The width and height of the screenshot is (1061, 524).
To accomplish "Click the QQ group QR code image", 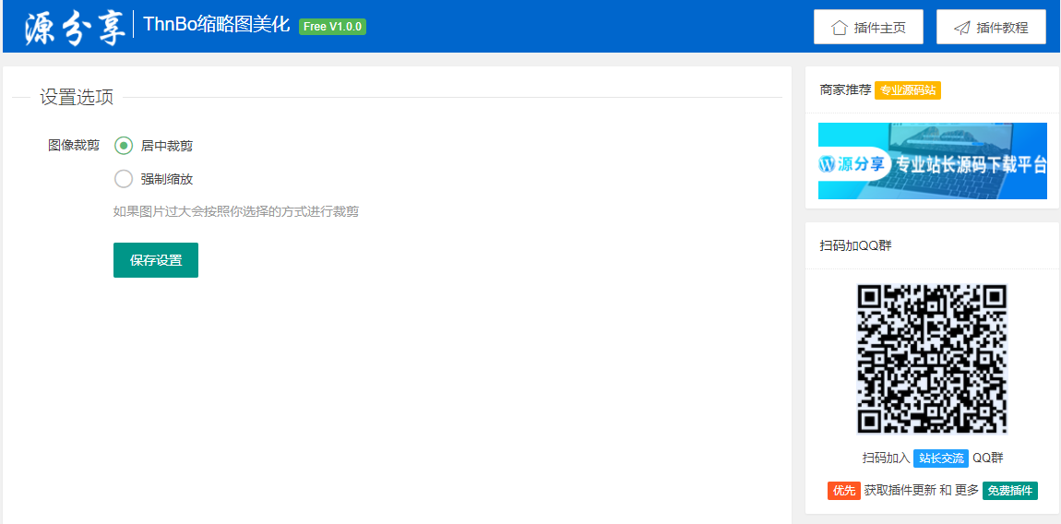I will point(933,358).
